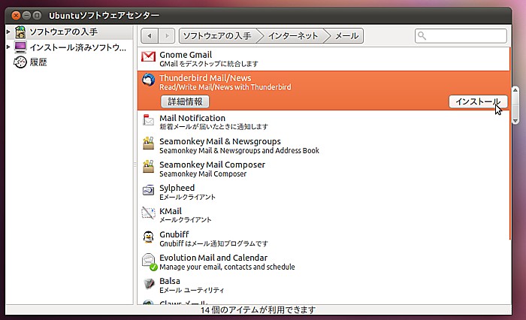Select the Mail Notification title text
The image size is (526, 320).
click(192, 118)
